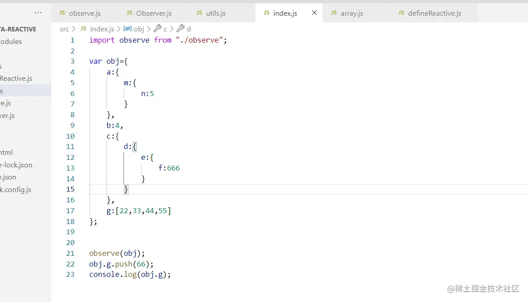The height and width of the screenshot is (302, 528).
Task: Click the JS icon on observe.js tab
Action: 62,13
